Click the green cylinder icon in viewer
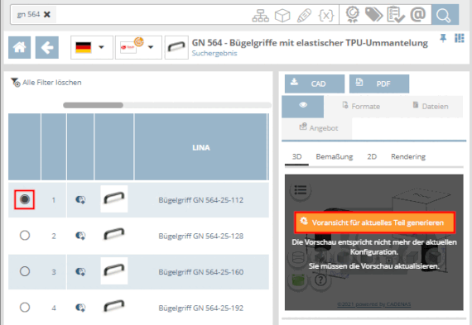Screen dimensions: 472x325 (297, 280)
